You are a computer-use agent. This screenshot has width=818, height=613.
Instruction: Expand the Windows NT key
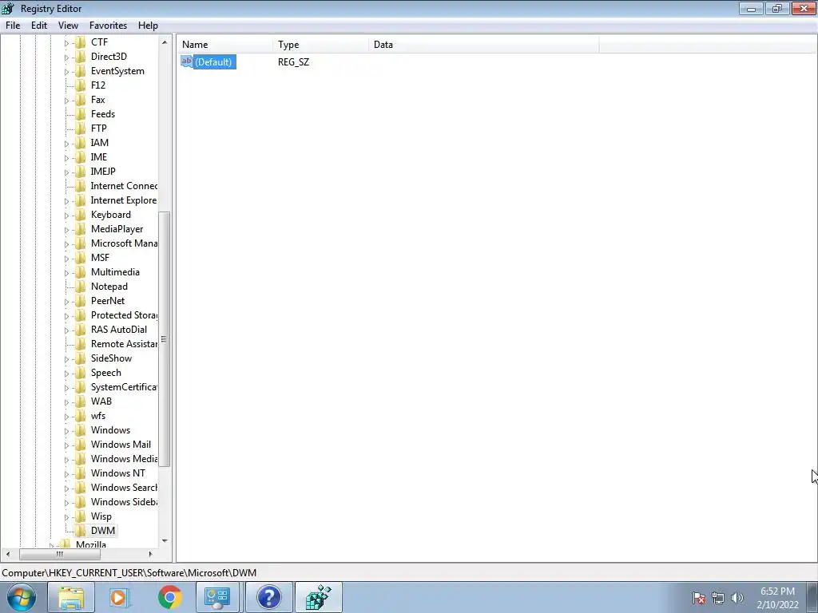pos(66,474)
